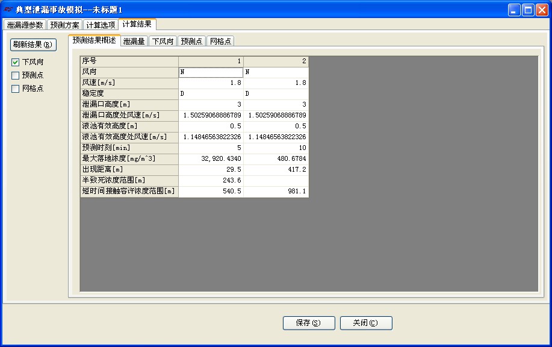This screenshot has width=552, height=347.
Task: Select the 稳定度 value D in column 2
Action: coord(276,94)
